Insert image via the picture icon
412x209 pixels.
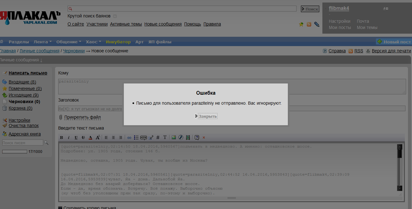click(x=174, y=137)
